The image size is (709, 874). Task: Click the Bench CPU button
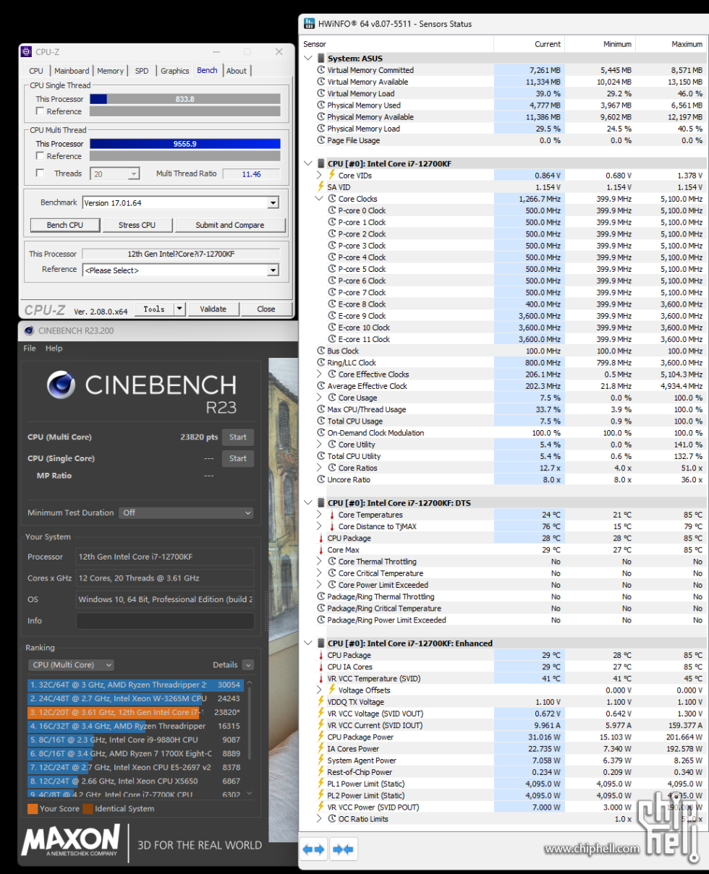(x=65, y=225)
